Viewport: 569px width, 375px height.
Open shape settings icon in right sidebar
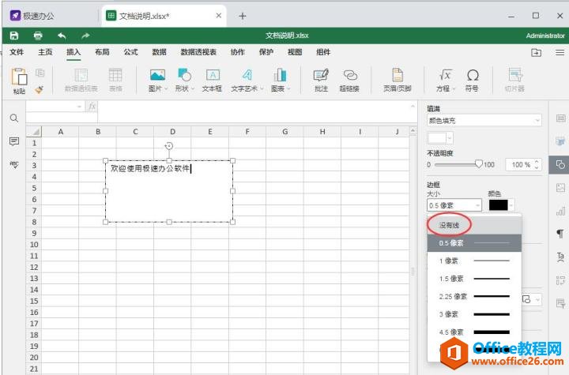pos(560,165)
